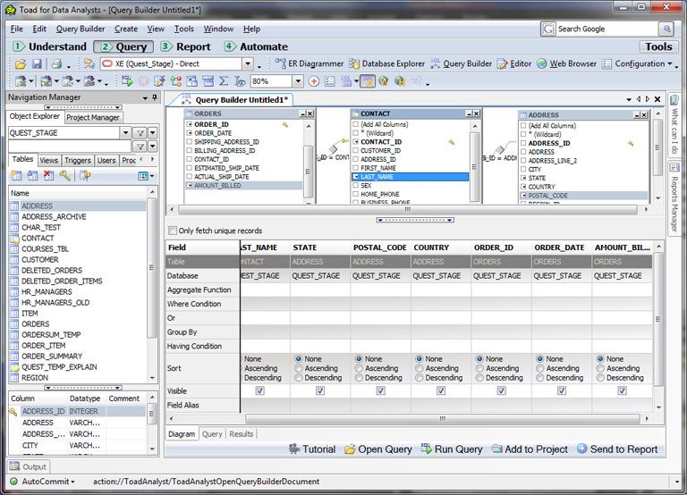This screenshot has width=687, height=495.
Task: Switch to the Project Manager tab
Action: click(93, 117)
